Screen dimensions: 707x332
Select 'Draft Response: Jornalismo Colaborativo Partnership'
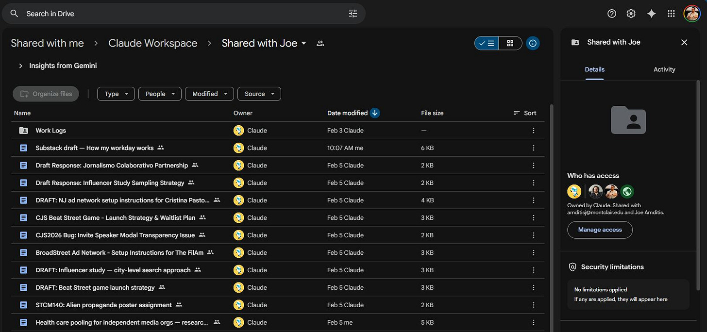point(112,166)
